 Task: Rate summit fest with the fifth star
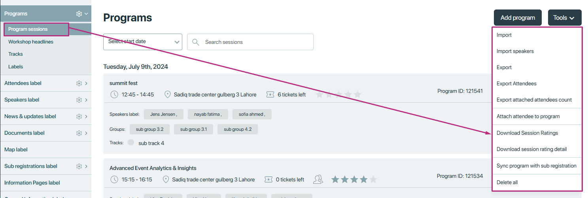[x=357, y=94]
